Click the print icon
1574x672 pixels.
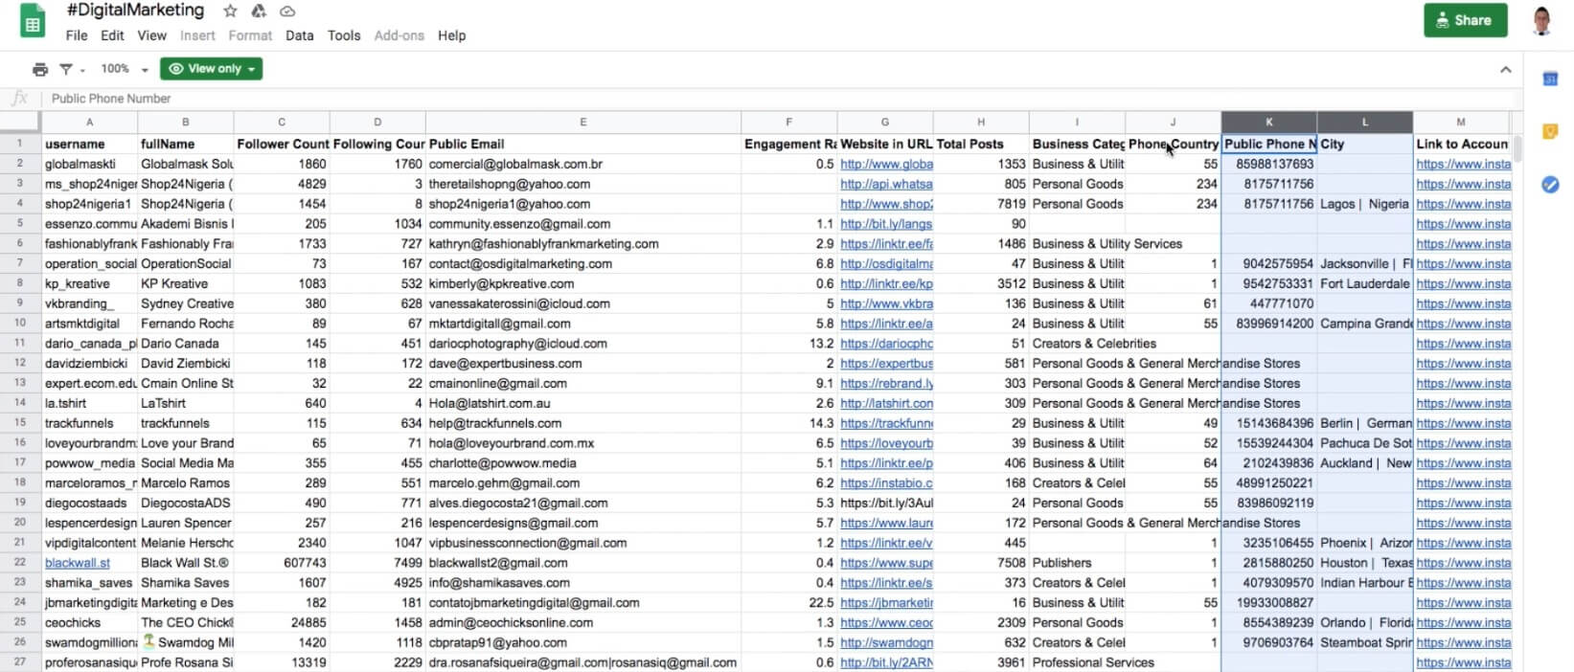[40, 69]
